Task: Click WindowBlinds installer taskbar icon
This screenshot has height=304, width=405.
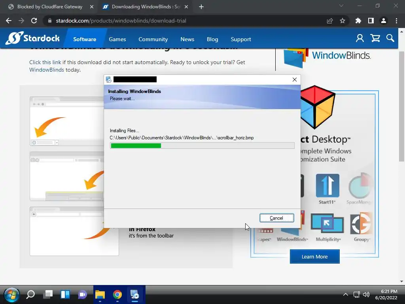Action: pyautogui.click(x=134, y=294)
